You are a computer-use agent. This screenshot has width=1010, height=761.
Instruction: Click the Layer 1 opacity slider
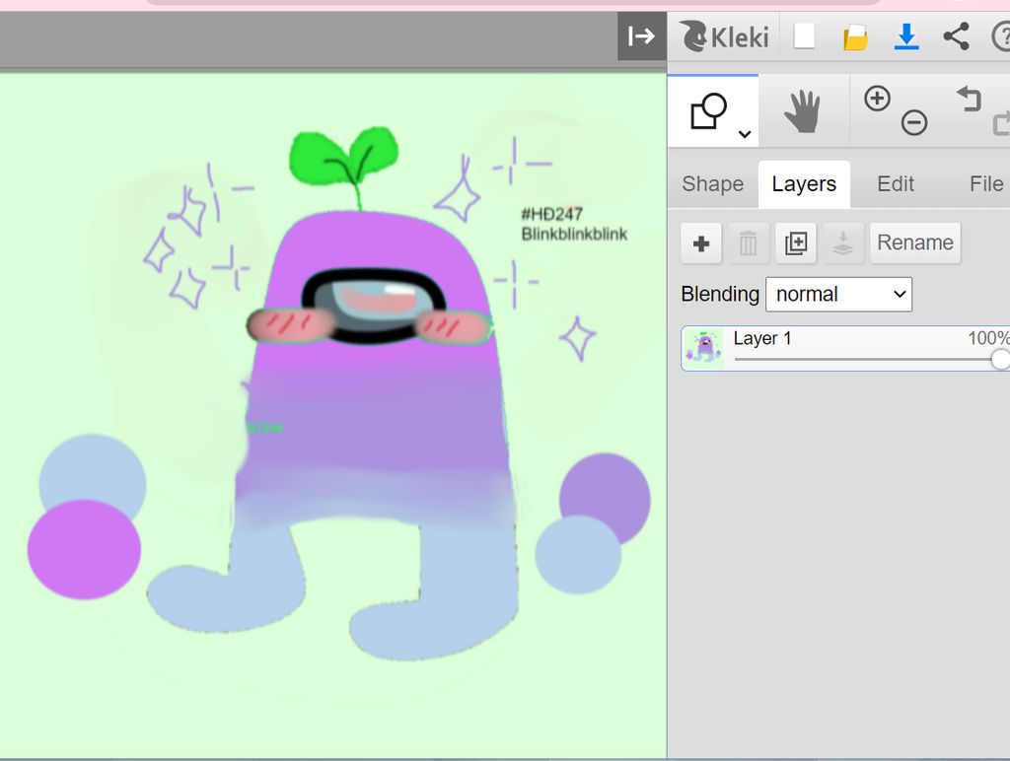click(872, 359)
